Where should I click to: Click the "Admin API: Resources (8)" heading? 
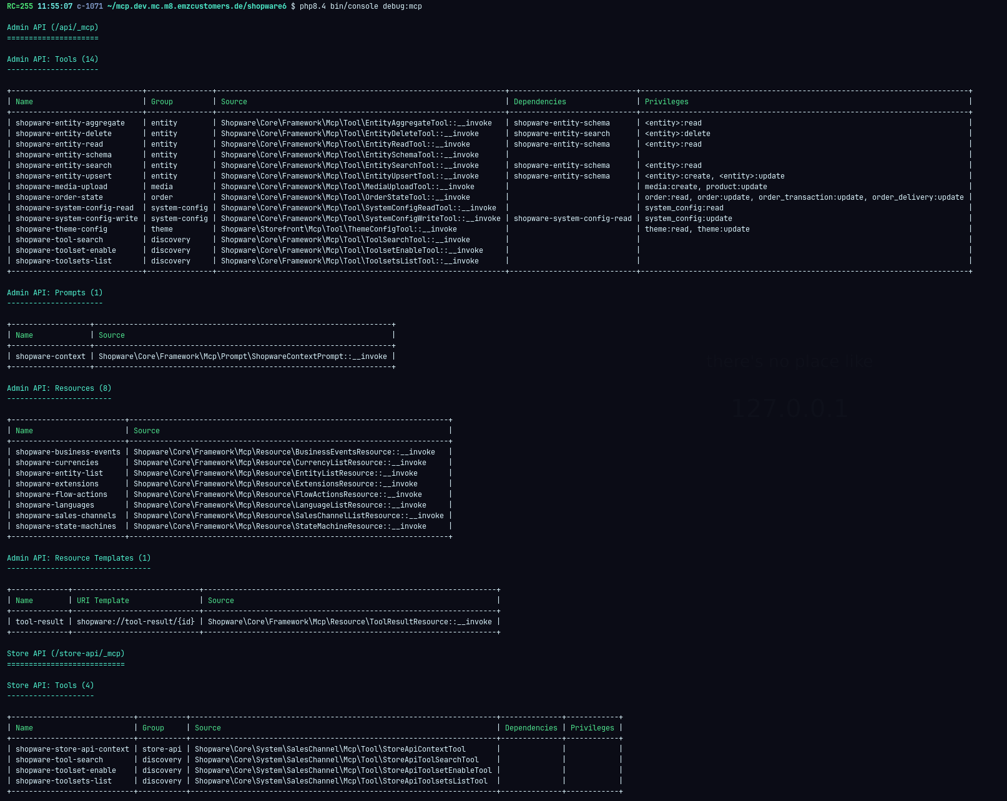(59, 388)
